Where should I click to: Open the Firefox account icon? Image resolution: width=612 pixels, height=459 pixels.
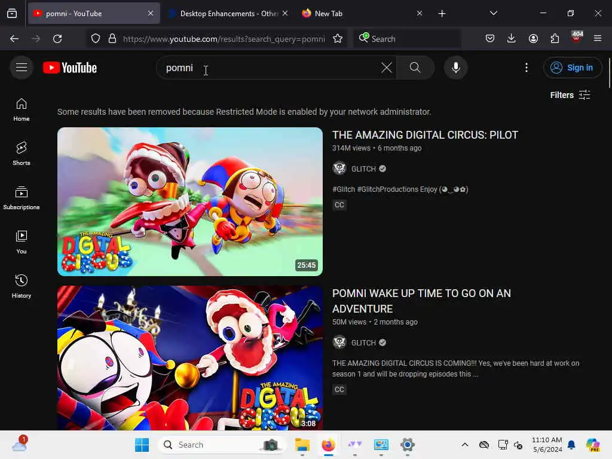coord(533,38)
